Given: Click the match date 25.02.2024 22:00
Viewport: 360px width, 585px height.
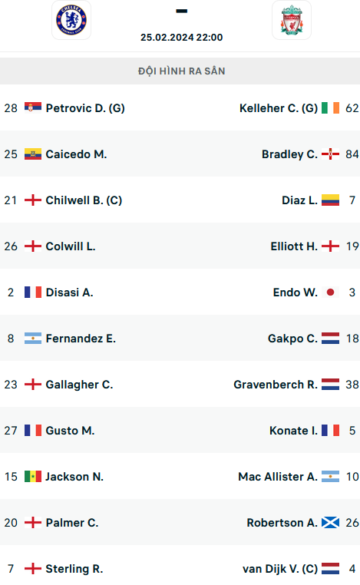Looking at the screenshot, I should (182, 38).
